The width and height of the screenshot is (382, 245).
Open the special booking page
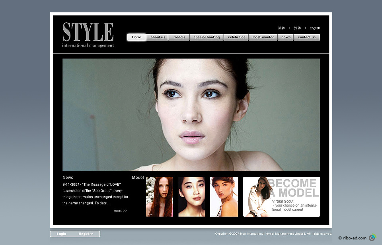click(x=207, y=37)
